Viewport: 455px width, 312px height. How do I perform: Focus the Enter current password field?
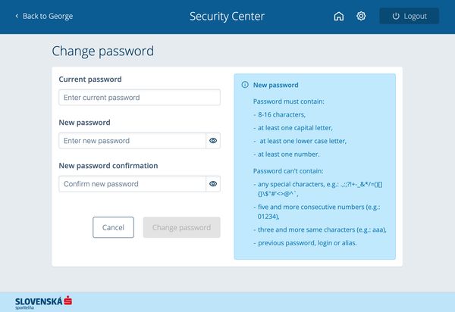(139, 98)
